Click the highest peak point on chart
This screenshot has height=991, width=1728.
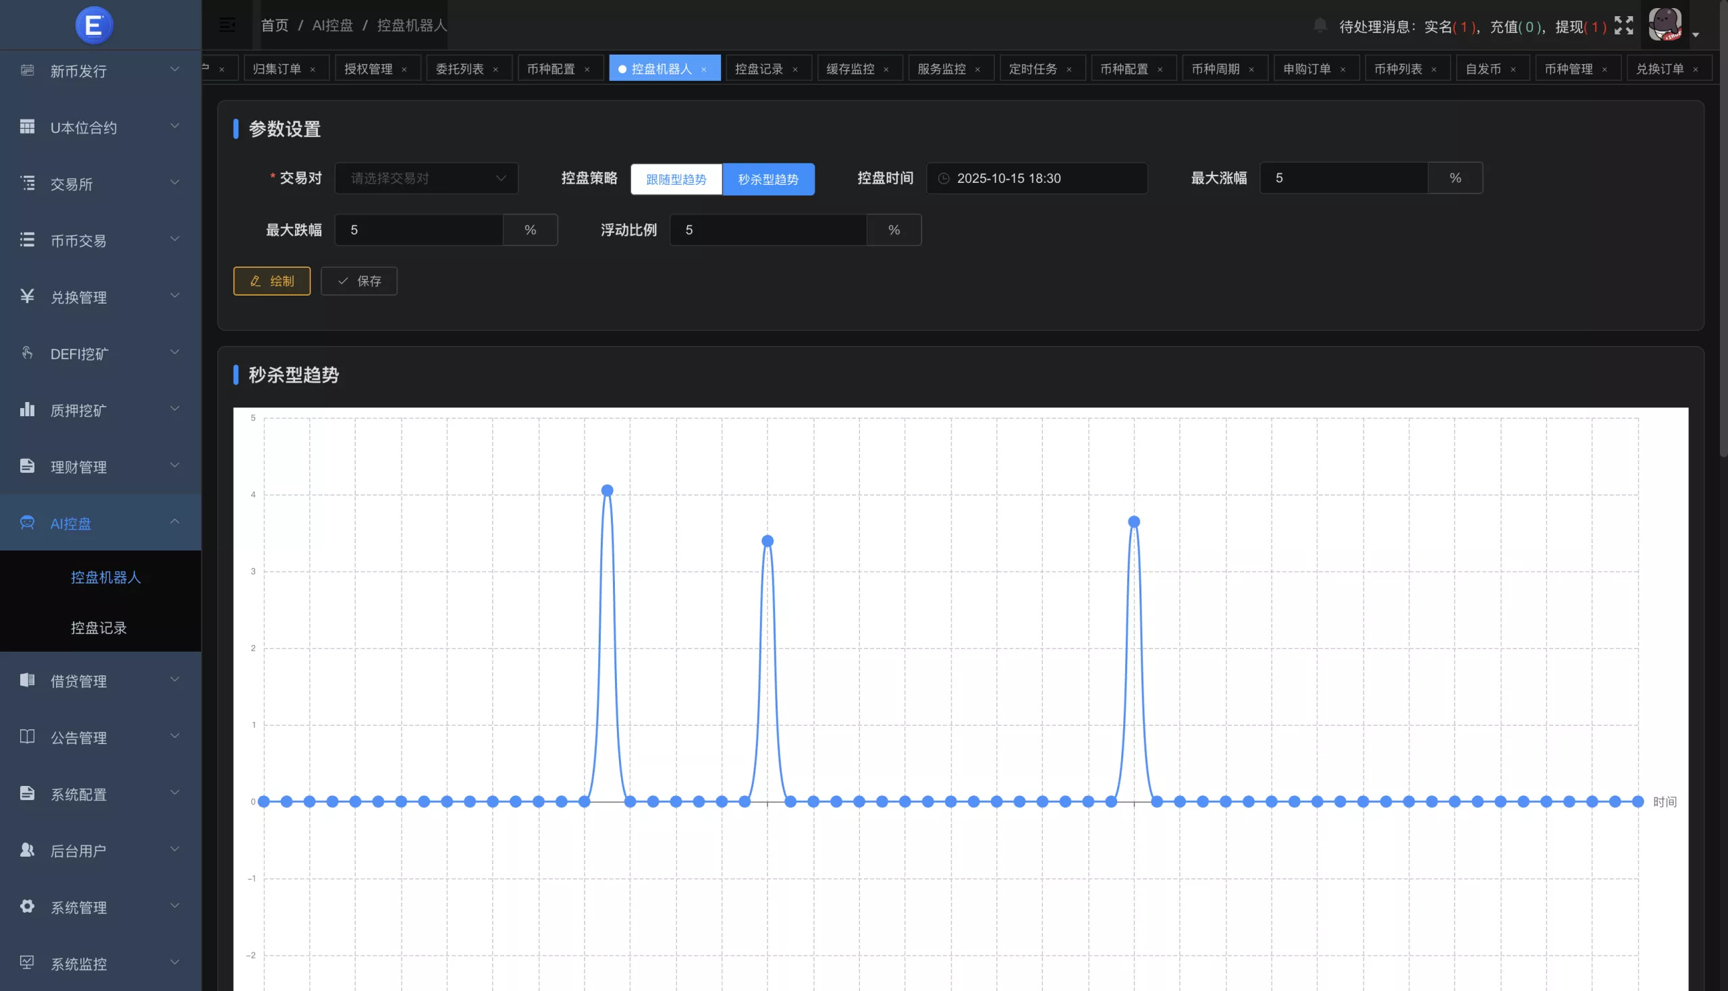click(x=607, y=490)
